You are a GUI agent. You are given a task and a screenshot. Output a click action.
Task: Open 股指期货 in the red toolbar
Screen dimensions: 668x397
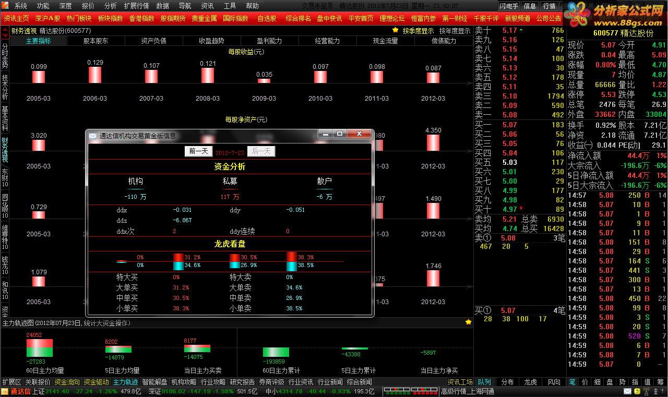pyautogui.click(x=173, y=18)
